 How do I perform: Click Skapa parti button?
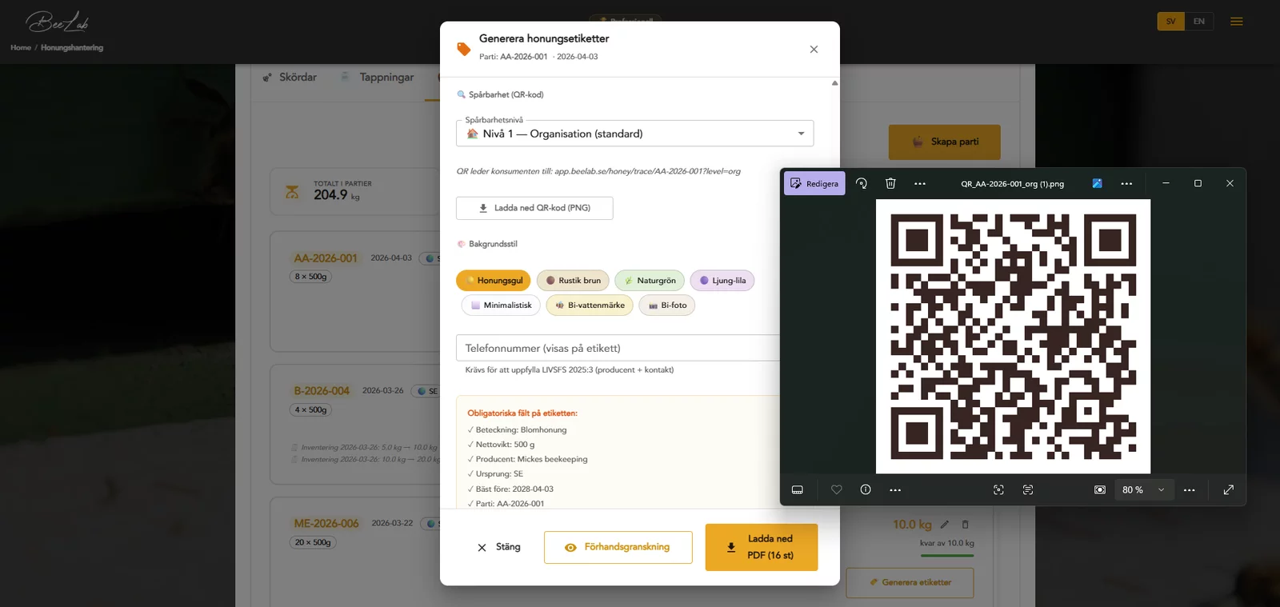(x=944, y=142)
